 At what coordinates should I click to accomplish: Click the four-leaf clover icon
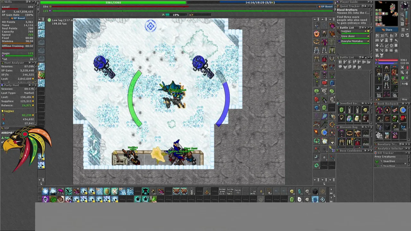pos(396,46)
